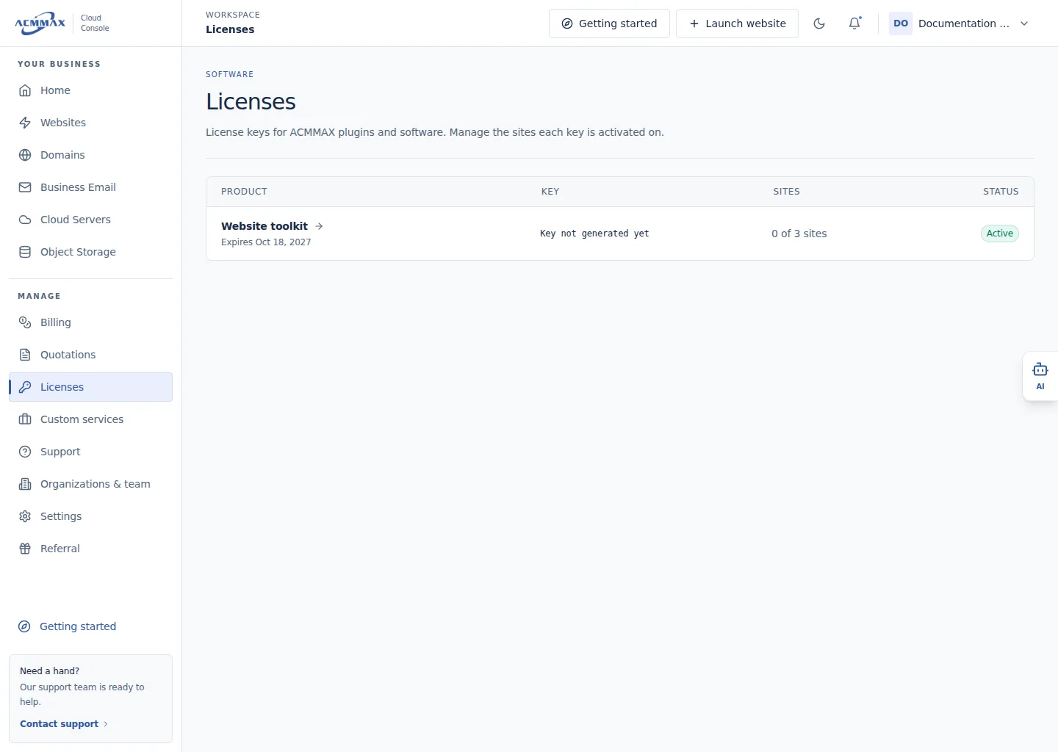Image resolution: width=1058 pixels, height=752 pixels.
Task: Open Support in the Manage menu
Action: (91, 452)
